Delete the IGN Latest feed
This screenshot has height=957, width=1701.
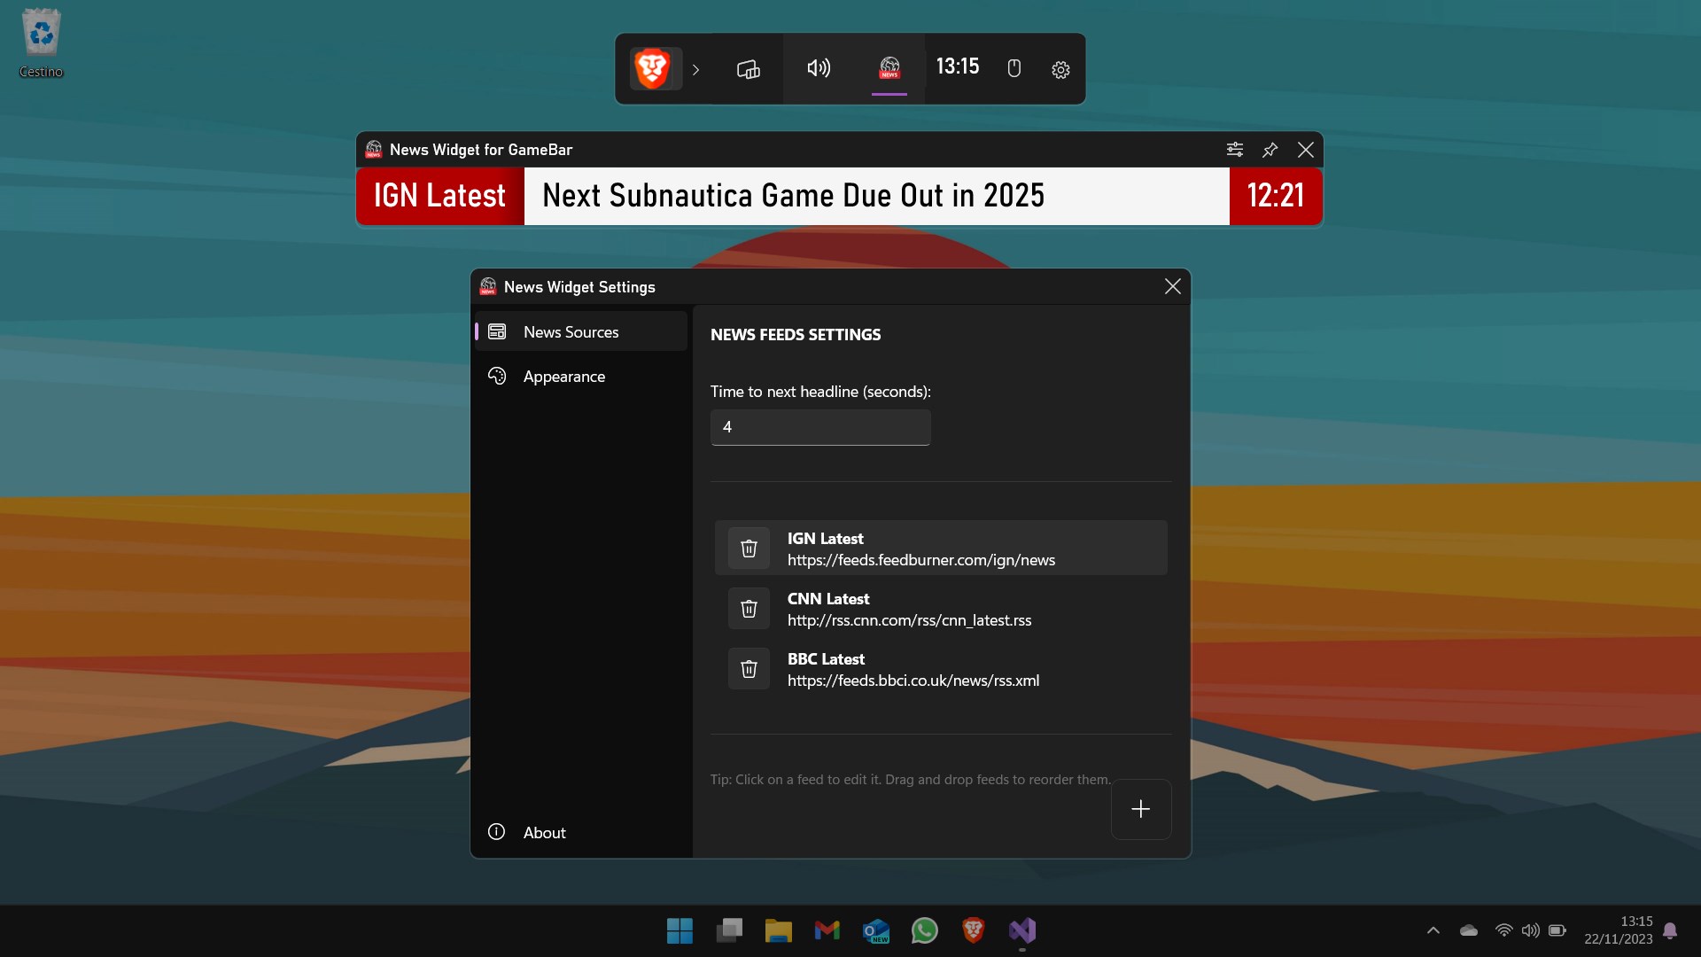click(749, 549)
